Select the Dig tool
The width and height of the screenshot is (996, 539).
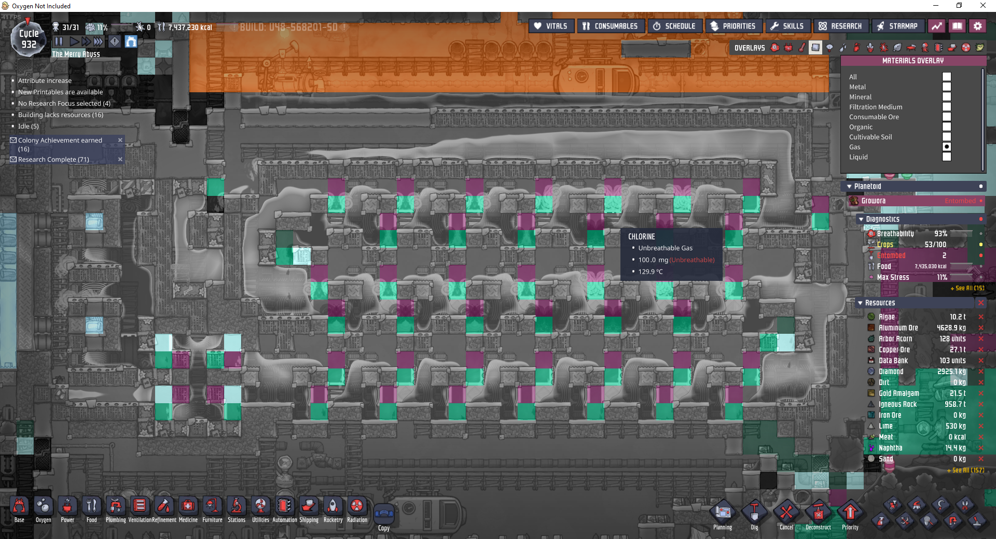pyautogui.click(x=754, y=514)
